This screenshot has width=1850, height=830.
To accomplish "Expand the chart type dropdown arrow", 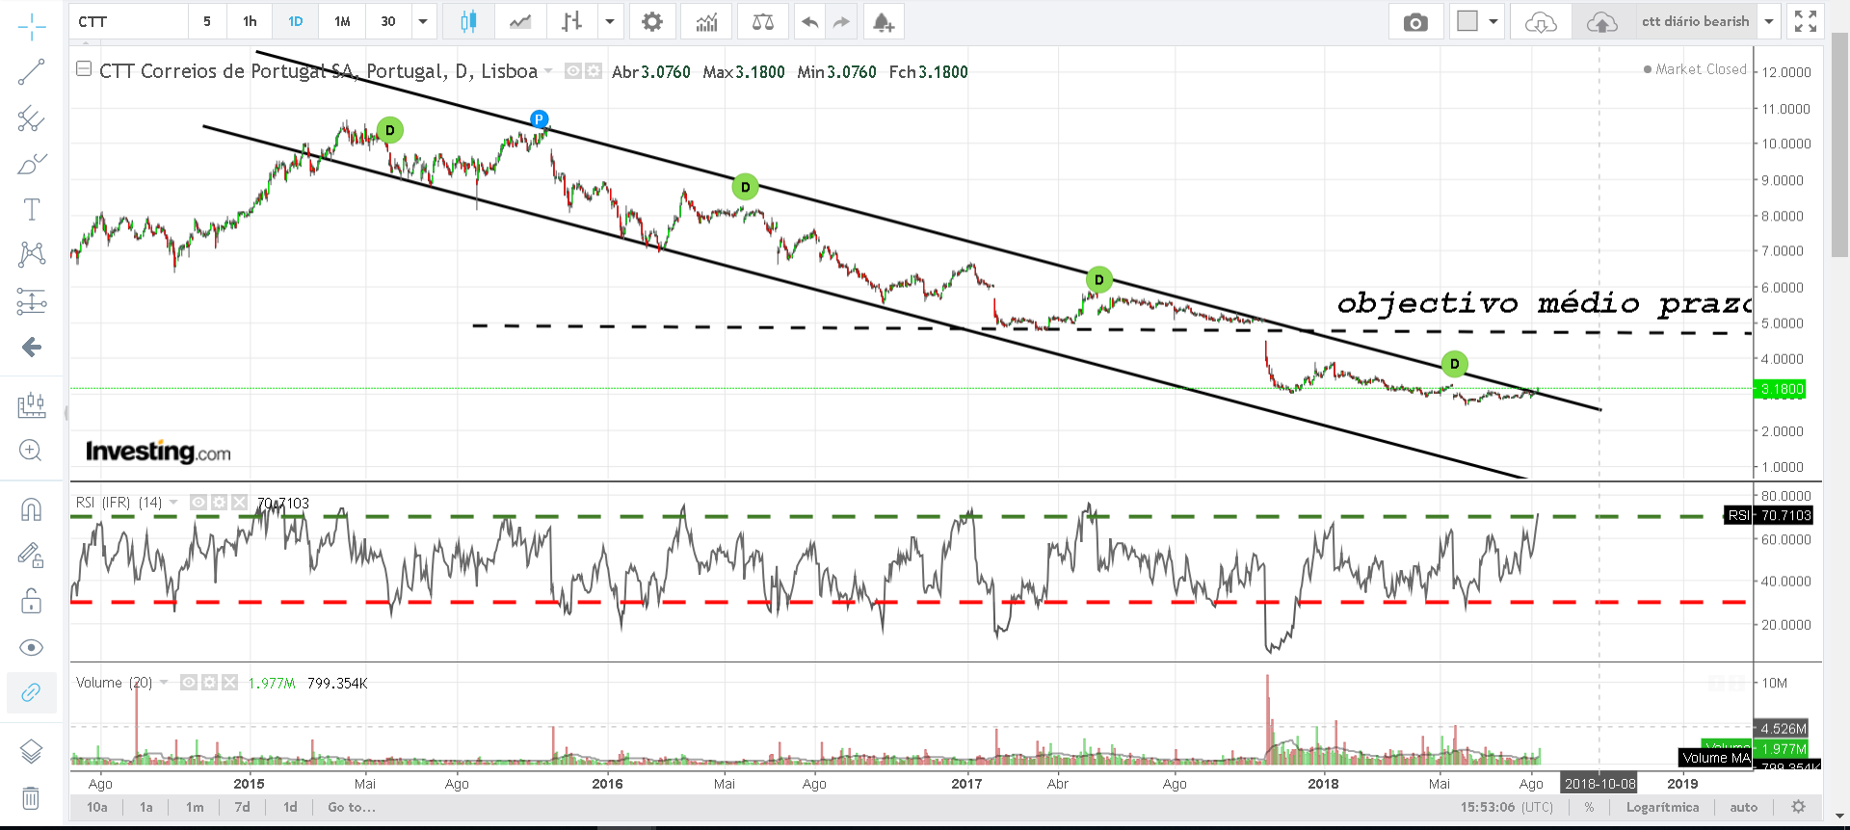I will coord(610,21).
